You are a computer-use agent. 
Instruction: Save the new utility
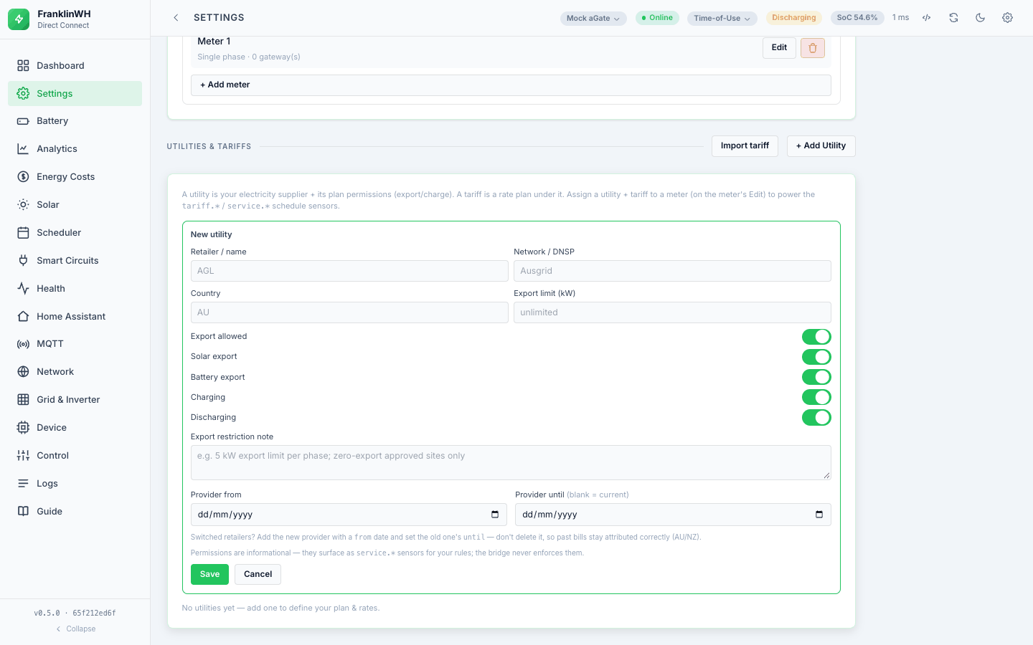pos(209,575)
